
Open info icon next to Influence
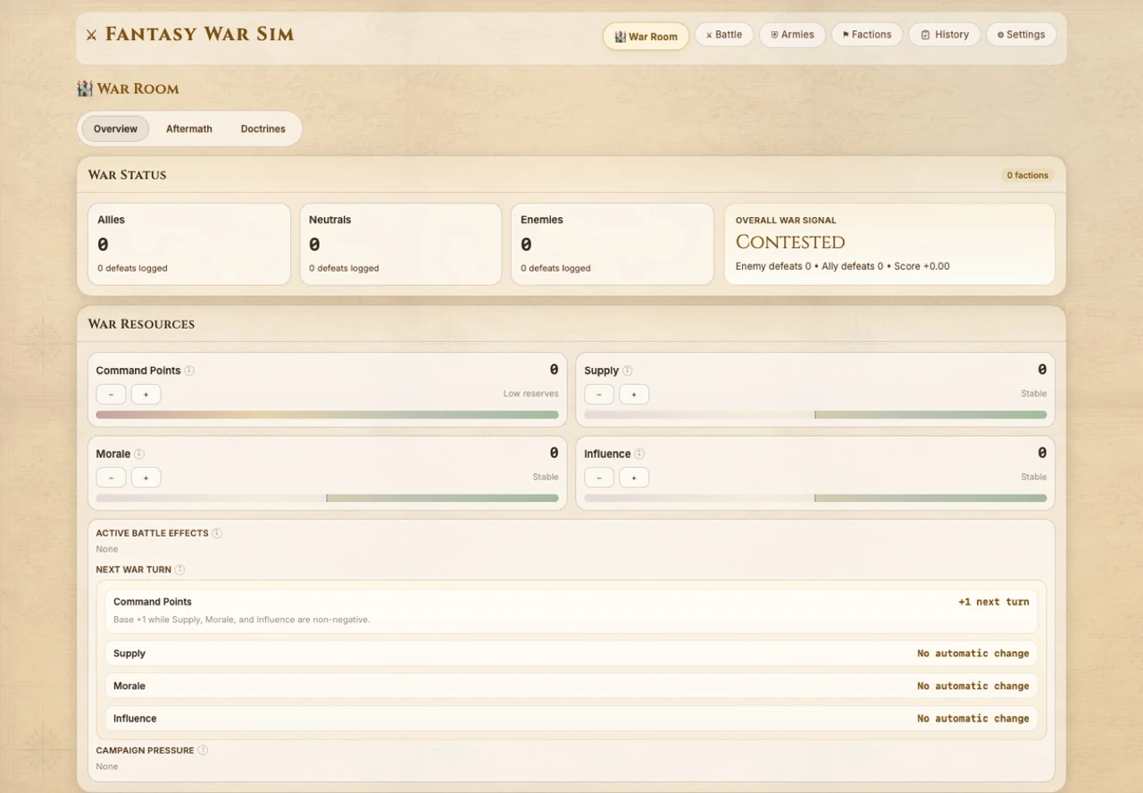point(639,454)
